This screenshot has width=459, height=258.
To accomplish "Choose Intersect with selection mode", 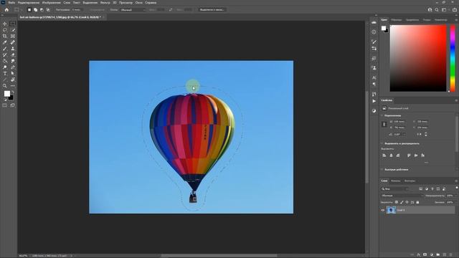I will [x=48, y=9].
